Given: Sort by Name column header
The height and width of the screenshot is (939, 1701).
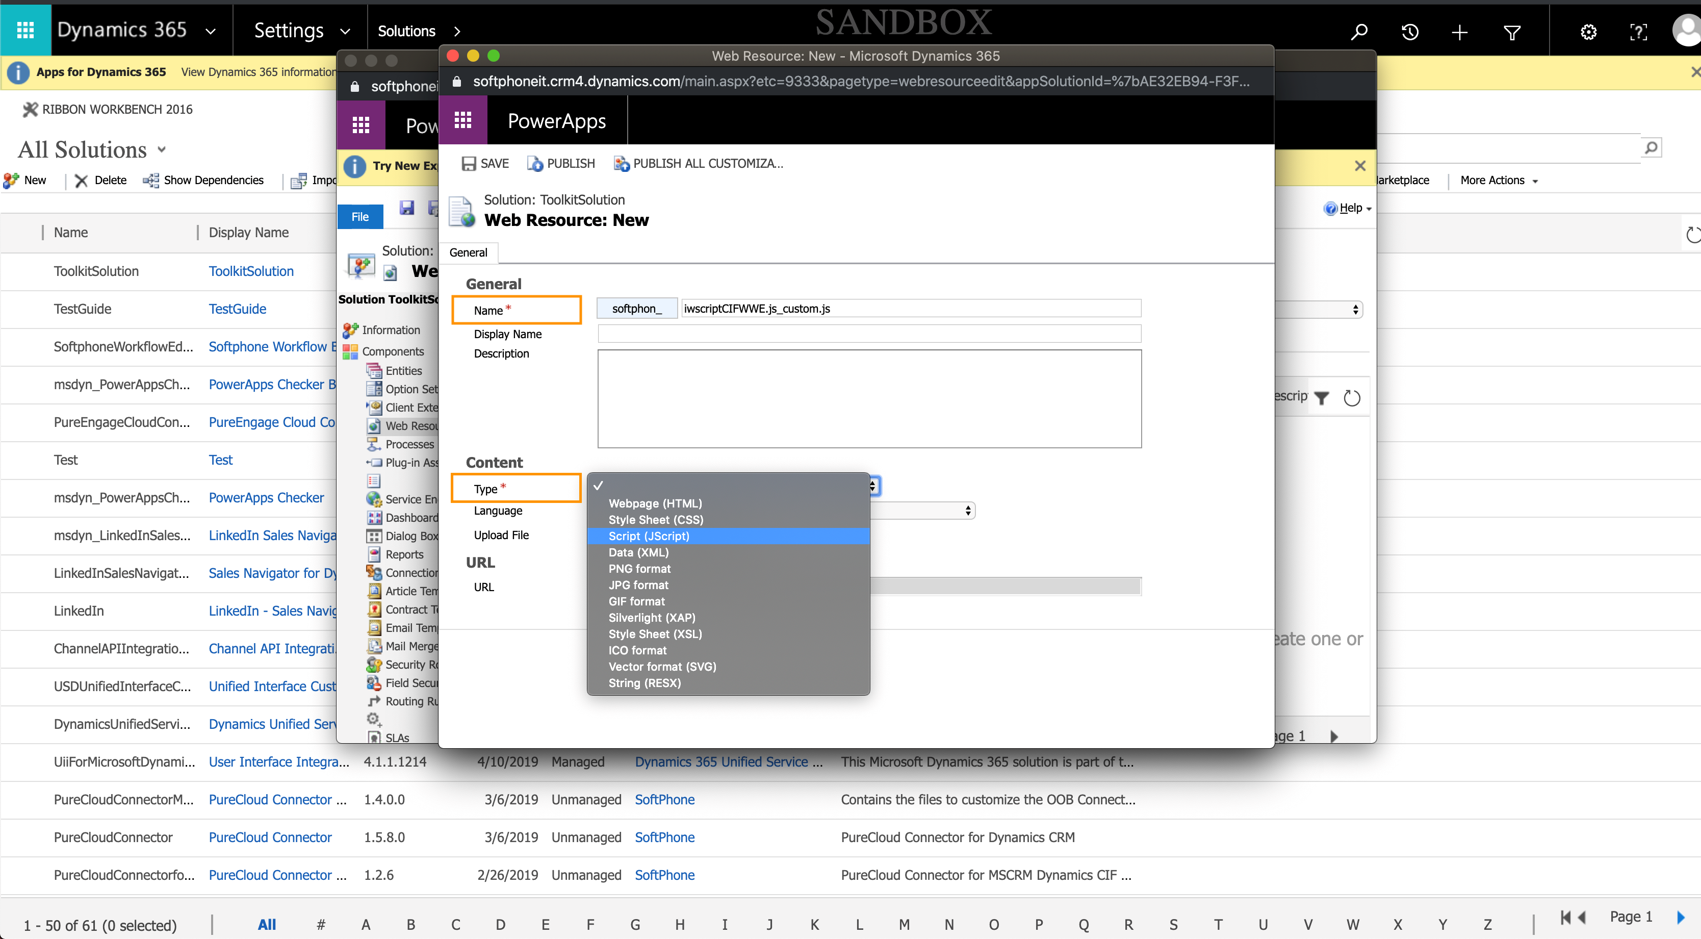Looking at the screenshot, I should click(71, 233).
